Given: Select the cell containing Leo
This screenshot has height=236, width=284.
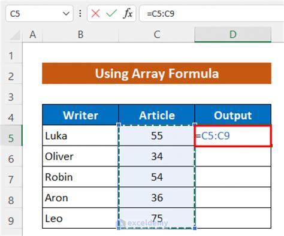Looking at the screenshot, I should tap(80, 218).
